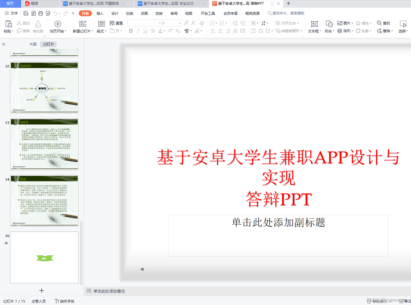Toggle underline formatting
Viewport: 411px width, 305px height.
coord(145,31)
